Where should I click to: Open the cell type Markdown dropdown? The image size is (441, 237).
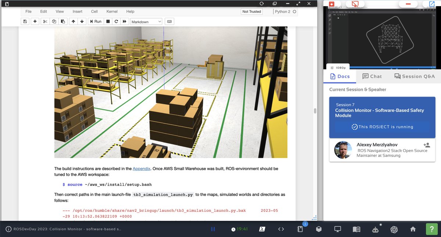tap(146, 22)
